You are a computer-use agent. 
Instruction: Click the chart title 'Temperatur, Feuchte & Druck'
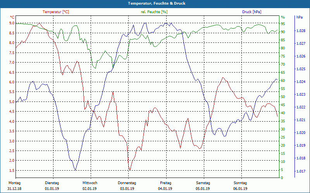(157, 3)
